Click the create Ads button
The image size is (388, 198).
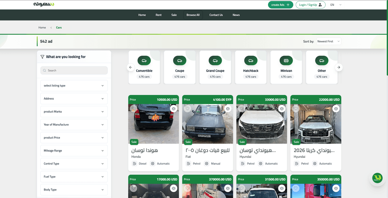[x=281, y=5]
